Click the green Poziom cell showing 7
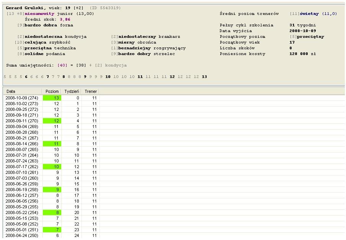Viewport: 346px width, 240px height. (52, 230)
